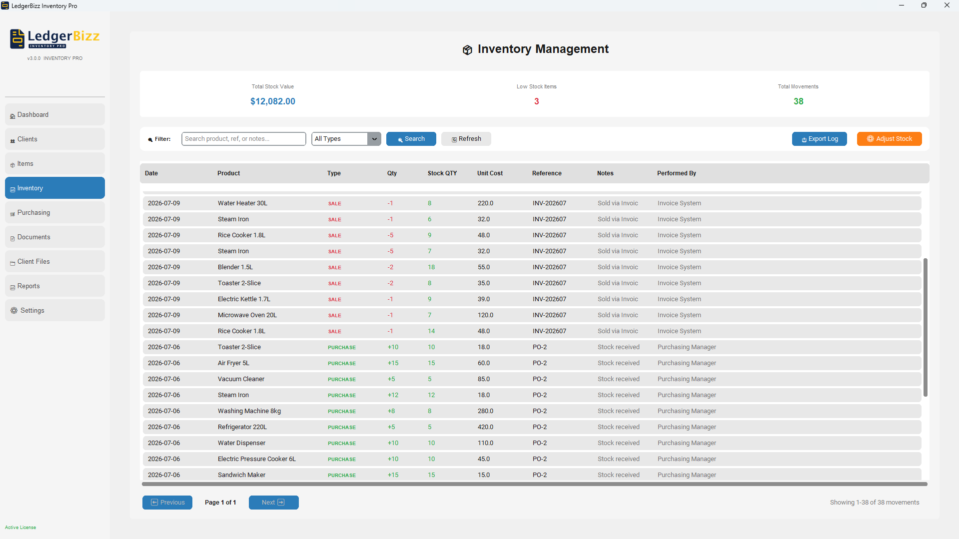Click the LedgerBizz logo
Image resolution: width=959 pixels, height=539 pixels.
click(x=55, y=39)
